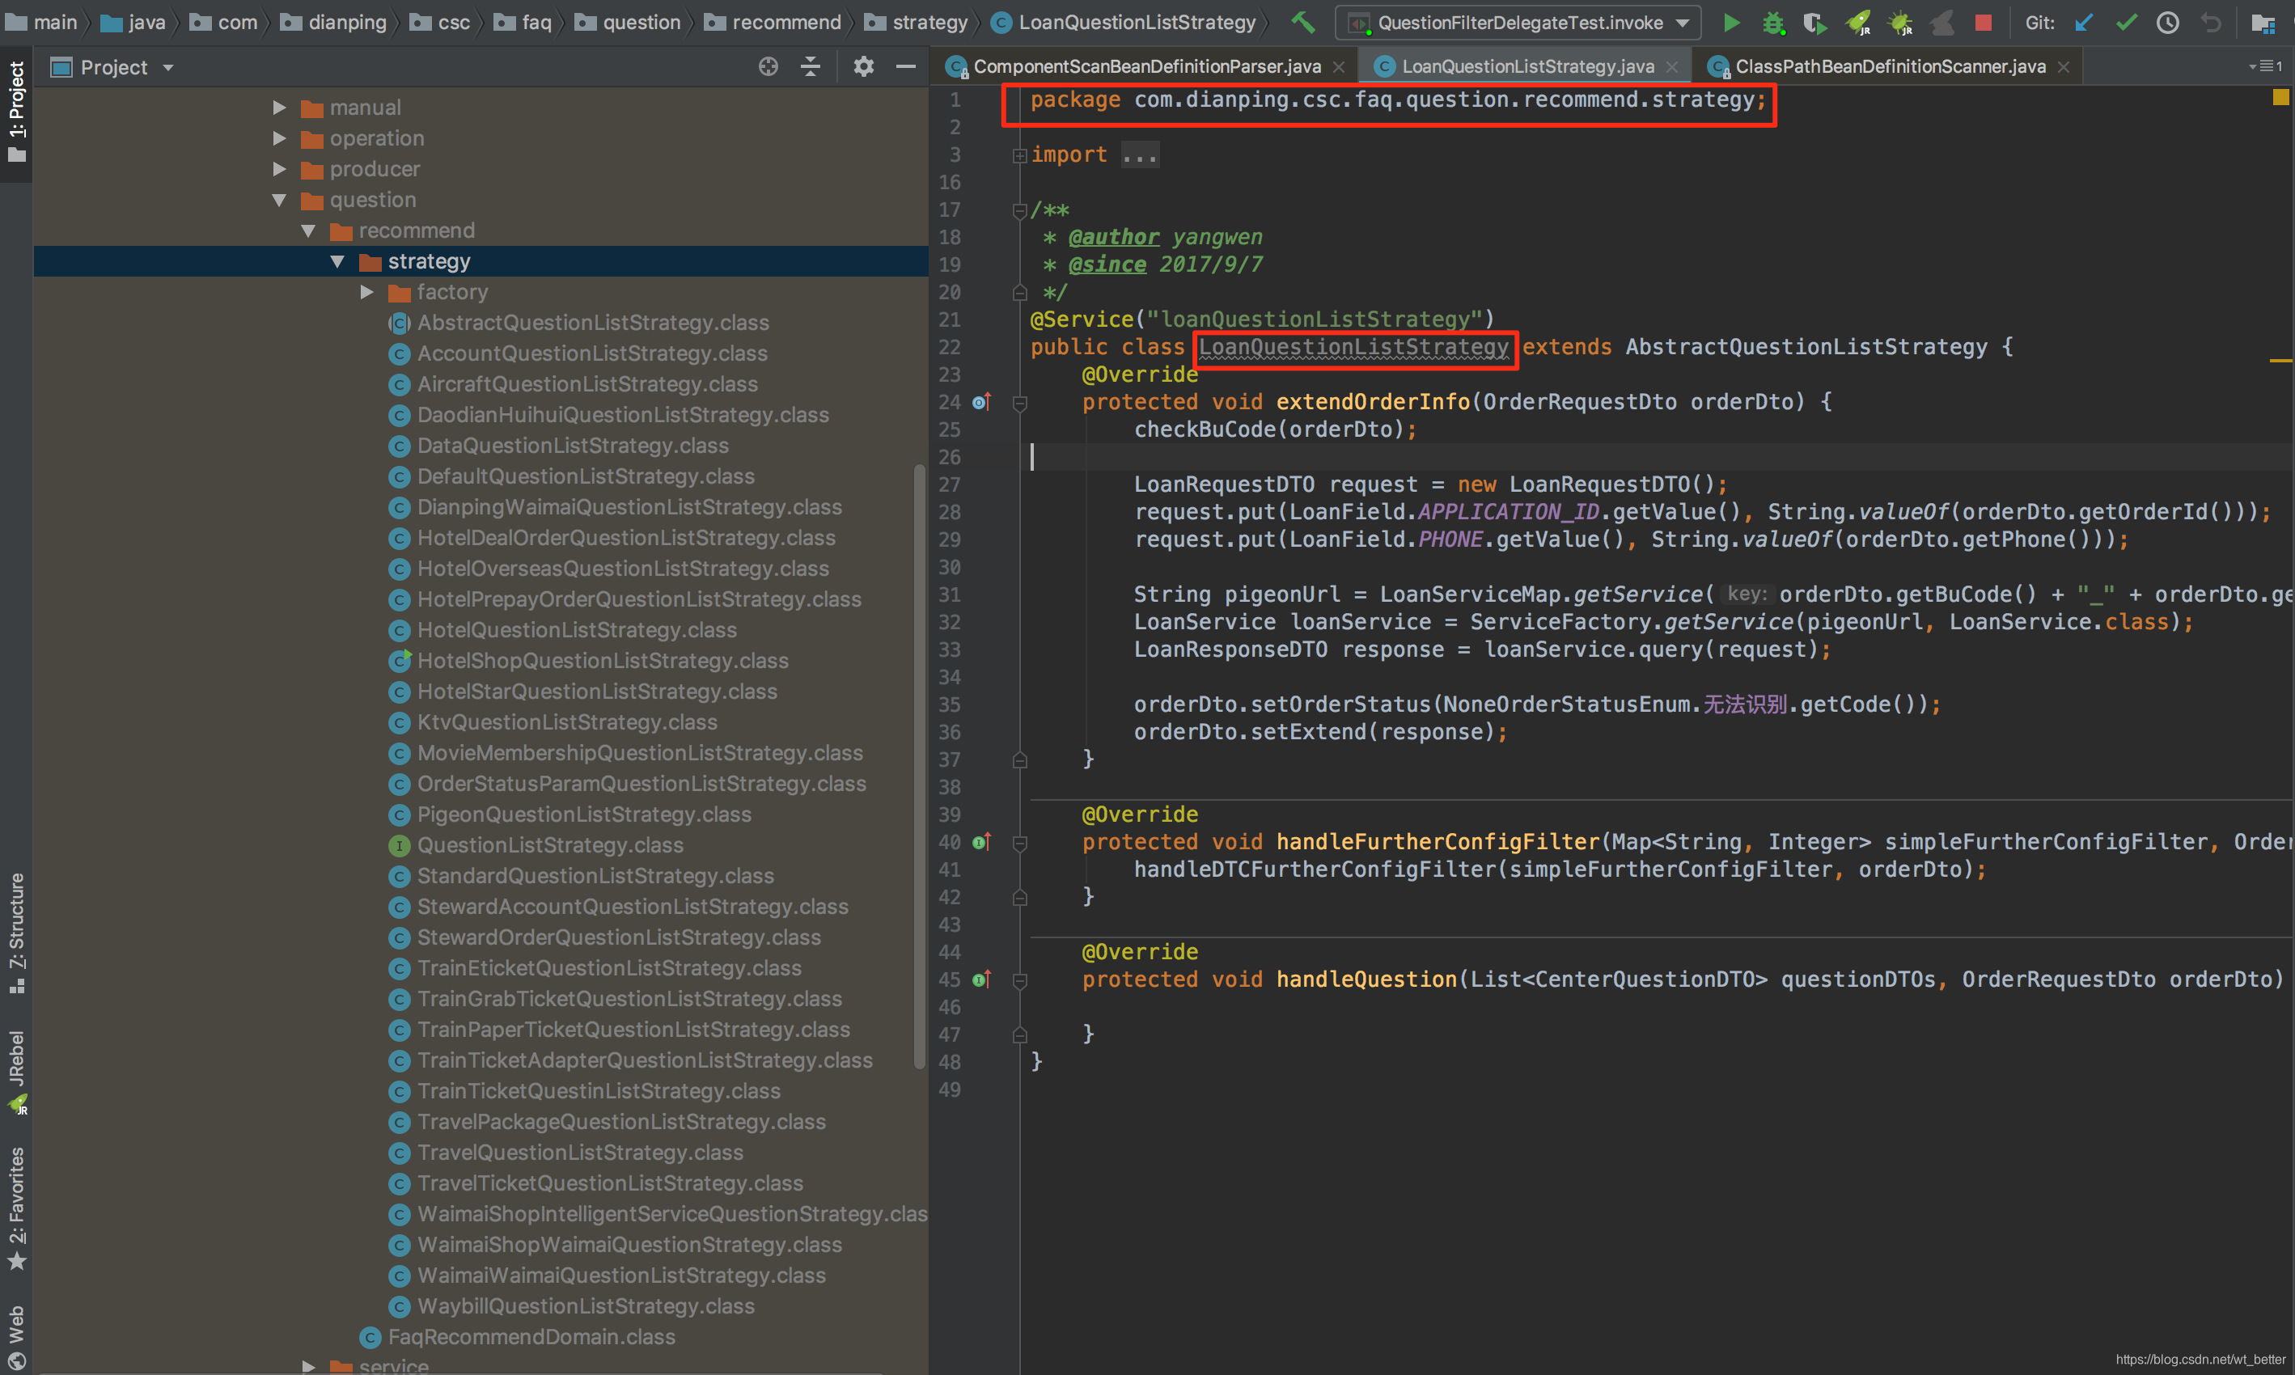Locate current file with crosshair icon
The width and height of the screenshot is (2295, 1375).
(x=768, y=66)
